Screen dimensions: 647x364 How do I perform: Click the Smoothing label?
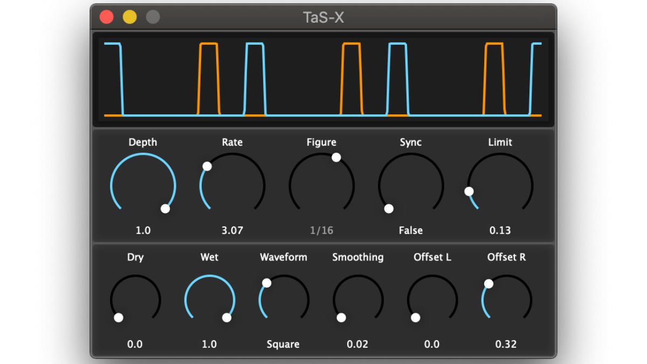(358, 257)
